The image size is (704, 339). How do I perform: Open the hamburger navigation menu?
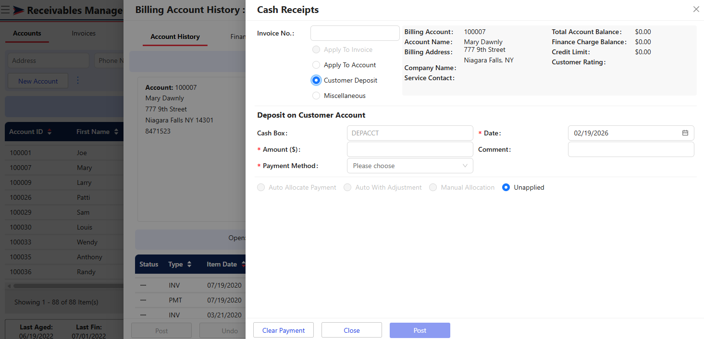coord(5,10)
